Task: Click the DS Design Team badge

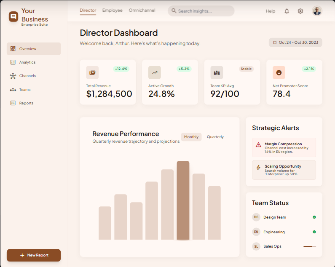Action: coord(256,217)
